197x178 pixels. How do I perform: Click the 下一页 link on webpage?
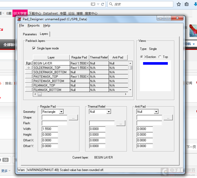click(x=191, y=147)
